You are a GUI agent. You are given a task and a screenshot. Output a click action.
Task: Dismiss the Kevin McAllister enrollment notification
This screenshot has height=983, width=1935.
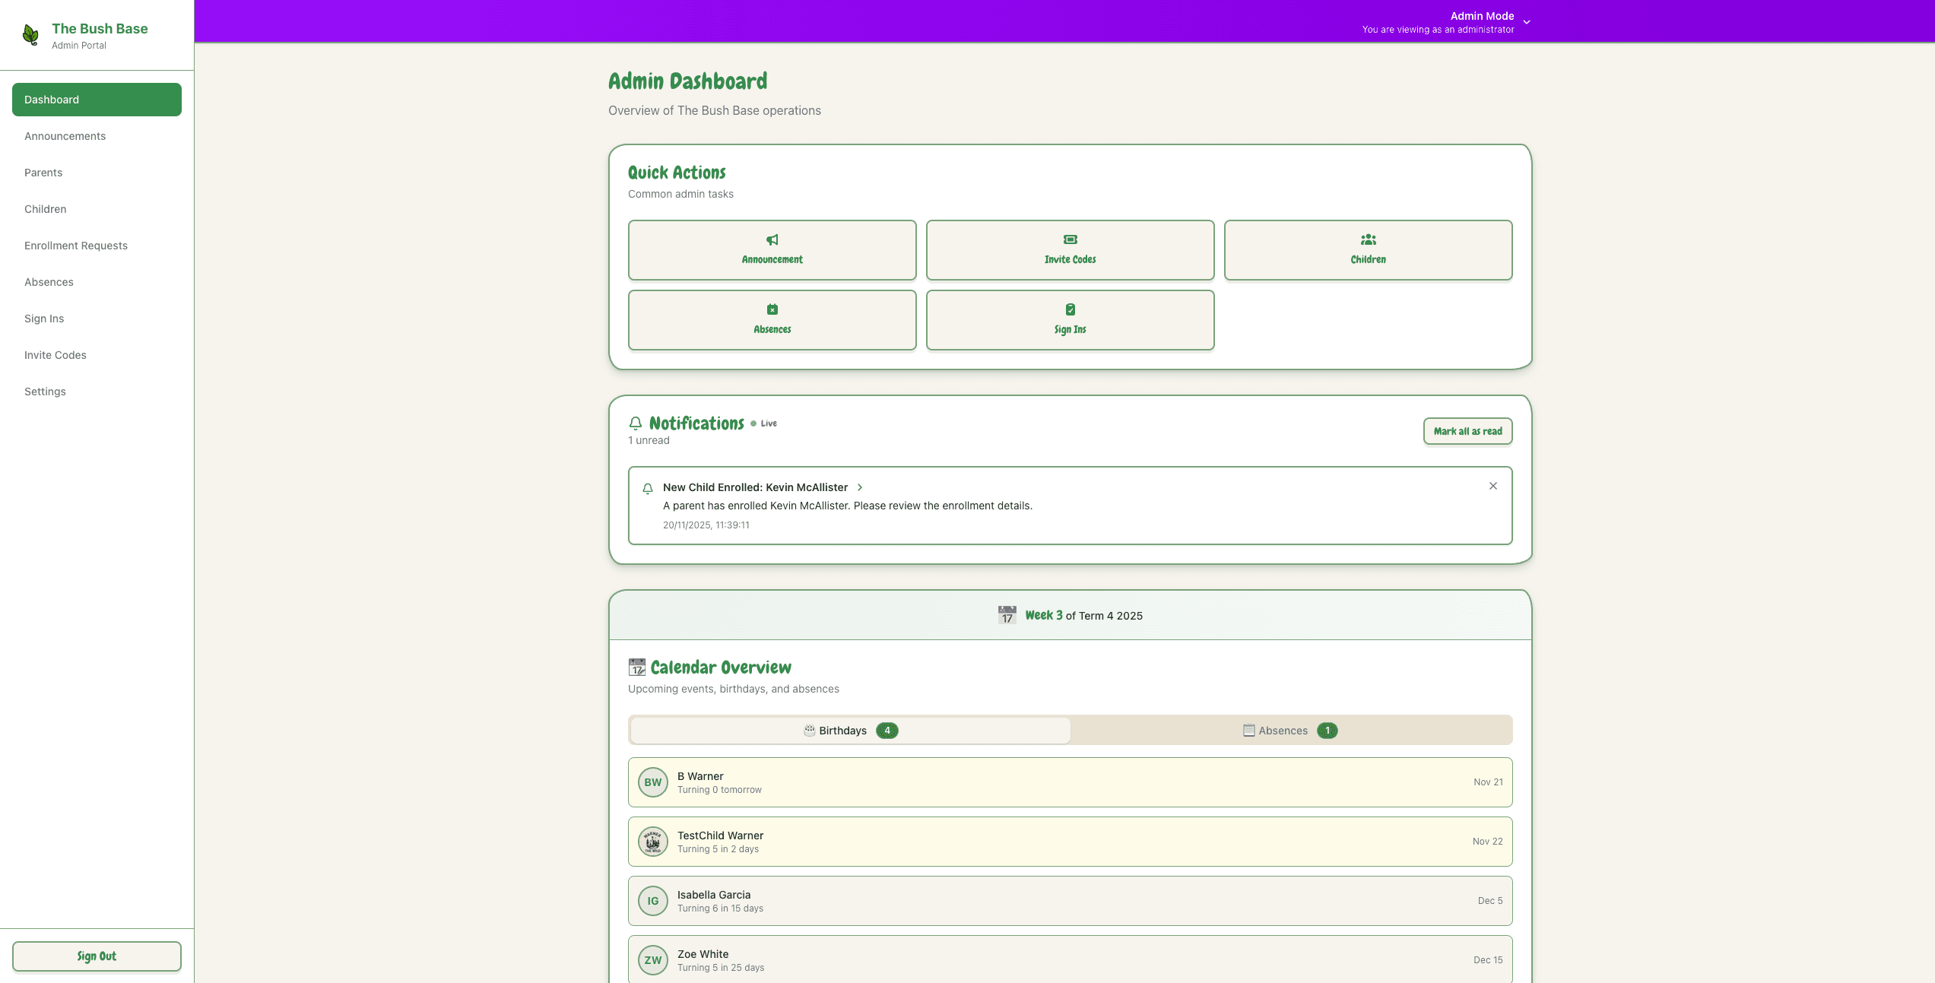pos(1492,486)
